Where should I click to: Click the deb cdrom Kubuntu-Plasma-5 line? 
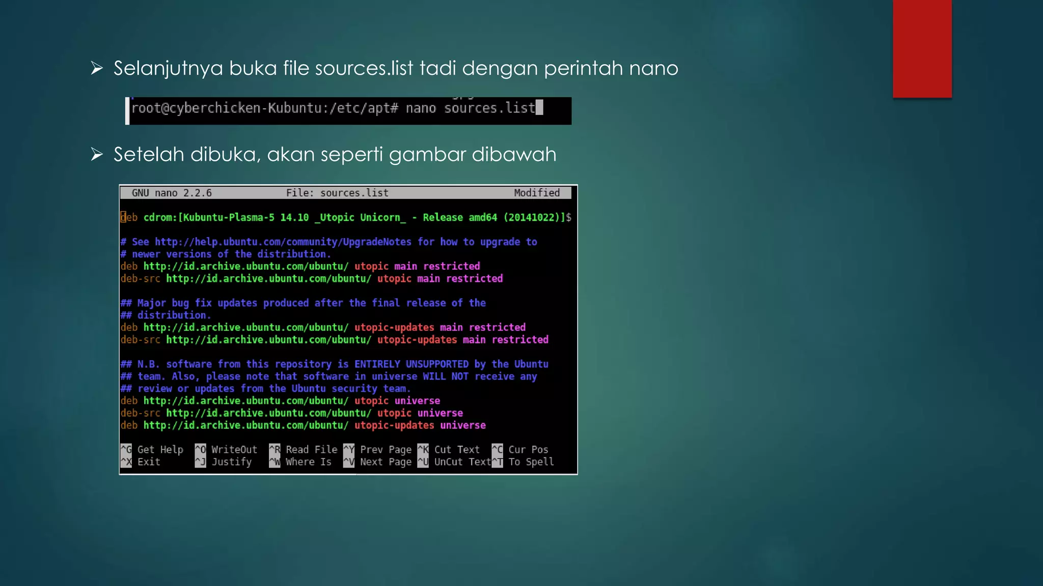point(346,218)
